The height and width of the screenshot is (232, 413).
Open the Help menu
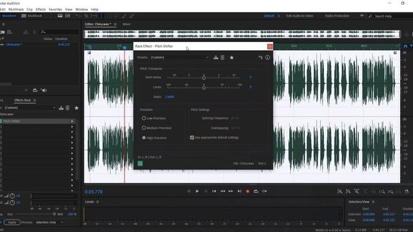pos(95,9)
